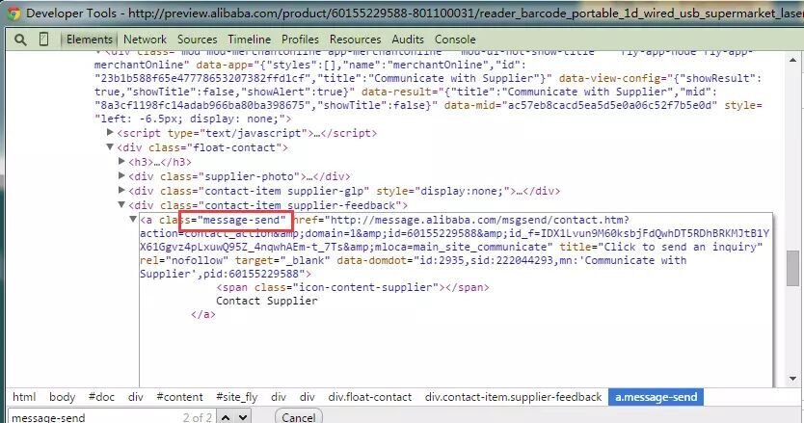Switch to the Timeline tab
This screenshot has width=804, height=423.
click(249, 39)
